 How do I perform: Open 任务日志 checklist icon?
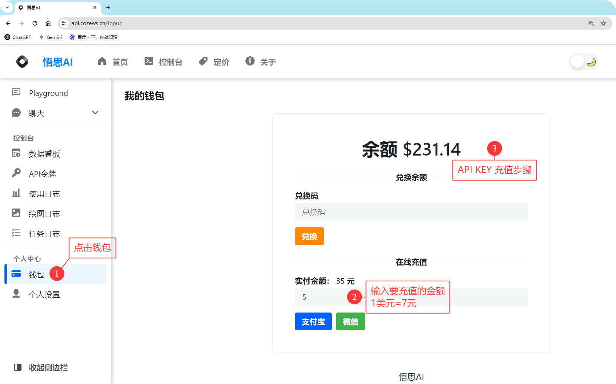[x=16, y=233]
